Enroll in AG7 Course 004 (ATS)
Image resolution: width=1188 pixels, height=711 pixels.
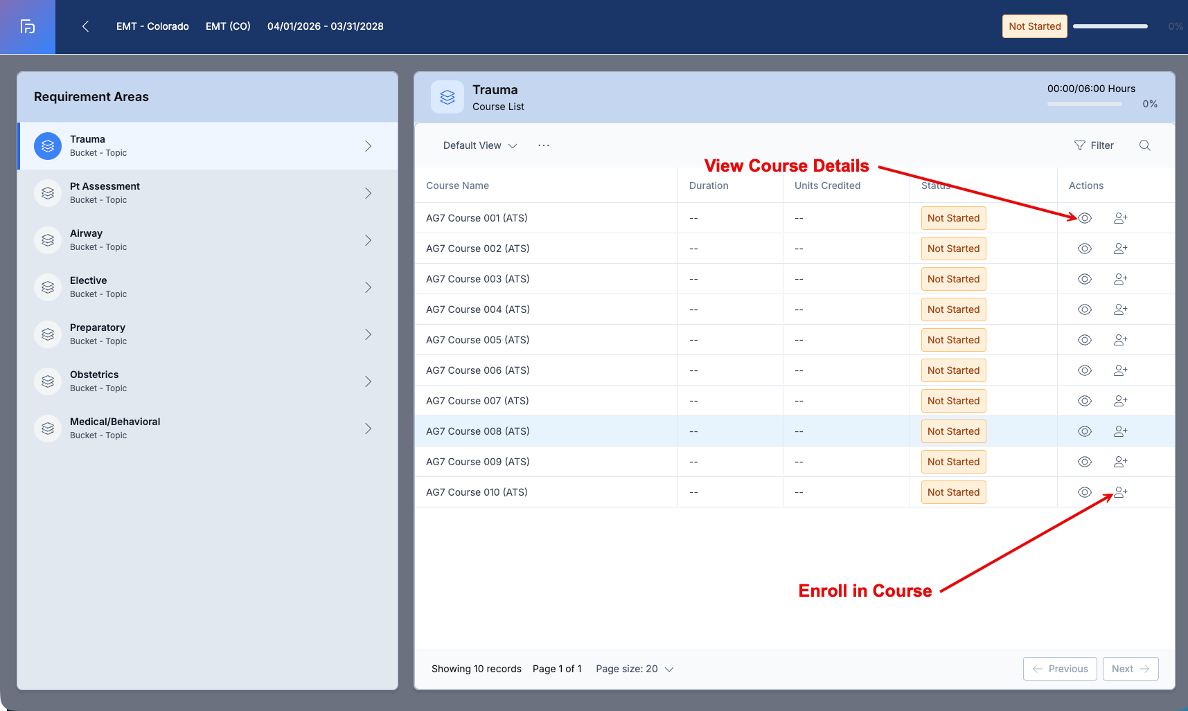[1120, 309]
